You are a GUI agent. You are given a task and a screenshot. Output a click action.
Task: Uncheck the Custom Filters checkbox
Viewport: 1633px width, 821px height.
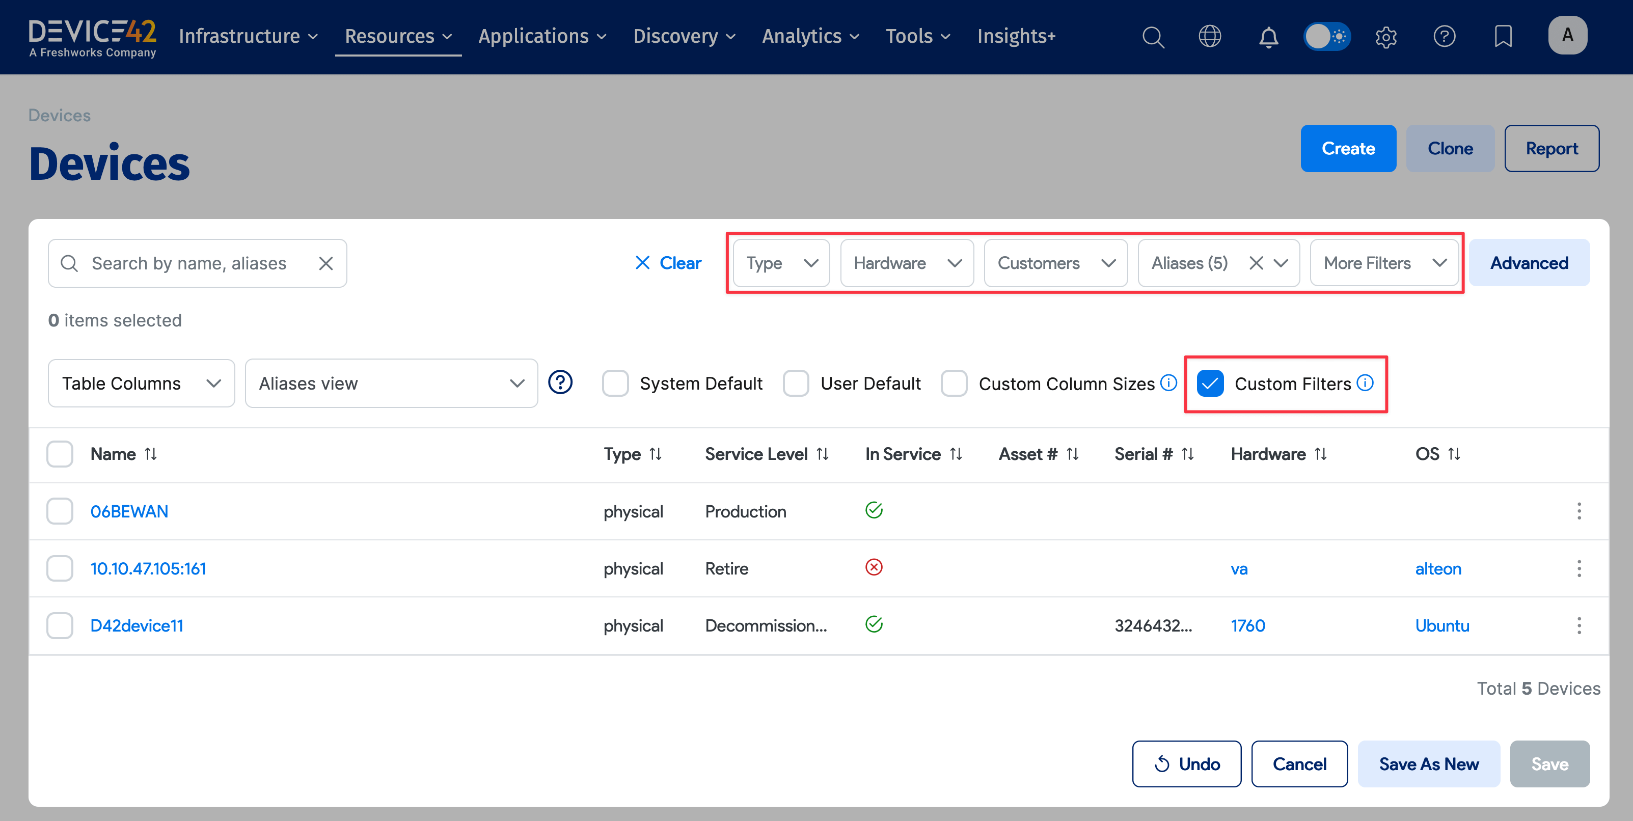point(1210,384)
